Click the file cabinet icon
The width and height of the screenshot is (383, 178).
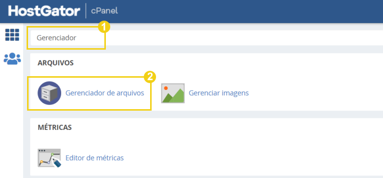(49, 93)
